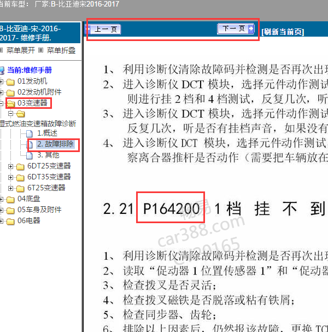
Task: Open the 当前:维修手册 root node
Action: point(30,70)
